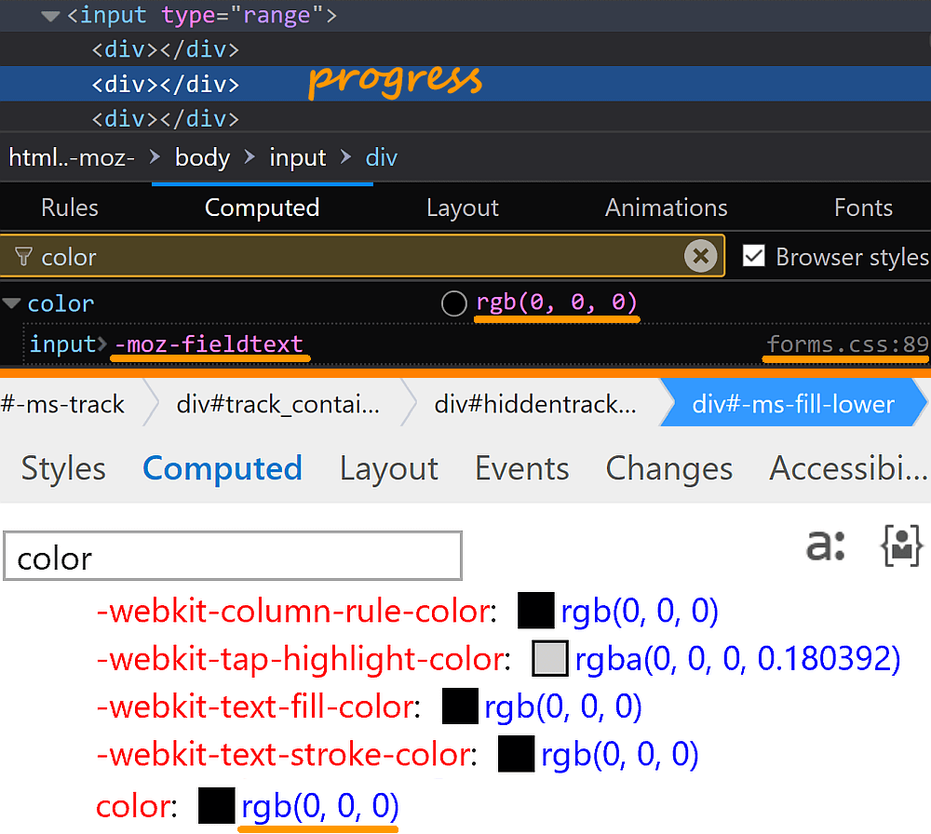The height and width of the screenshot is (834, 931).
Task: Select div#-ms-fill-lower breadcrumb
Action: [x=792, y=404]
